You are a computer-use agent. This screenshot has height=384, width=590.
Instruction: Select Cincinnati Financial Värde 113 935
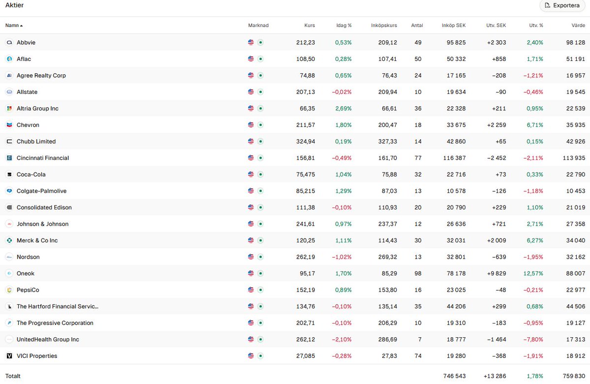point(574,158)
